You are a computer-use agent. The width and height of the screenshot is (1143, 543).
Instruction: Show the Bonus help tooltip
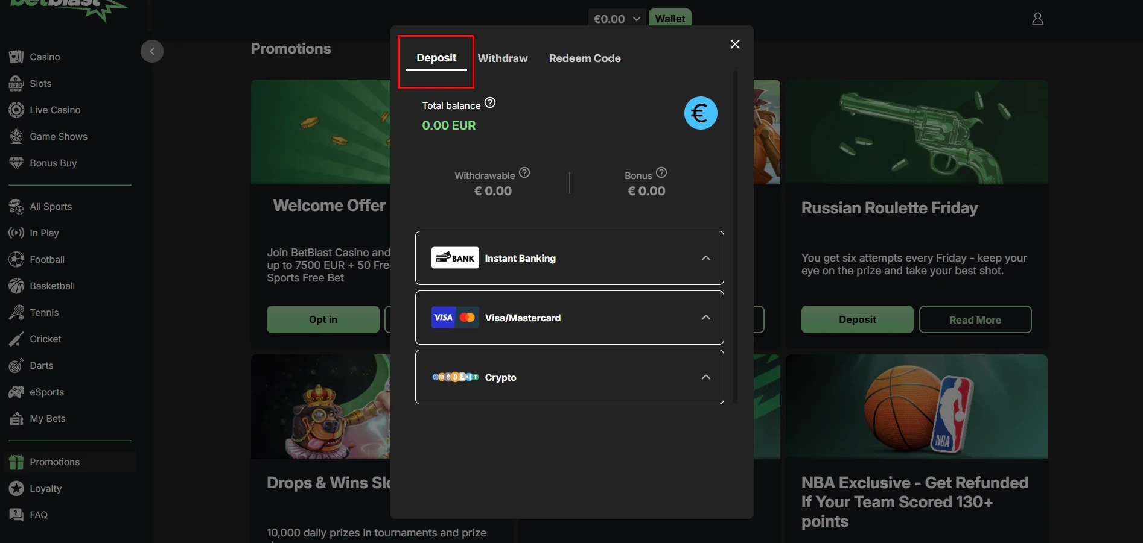click(x=661, y=172)
